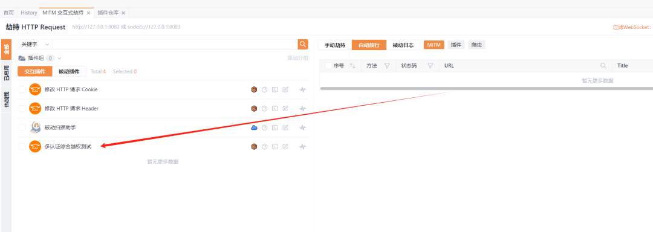Tick the select-all checkbox beside 序号
The width and height of the screenshot is (653, 232).
coord(328,66)
